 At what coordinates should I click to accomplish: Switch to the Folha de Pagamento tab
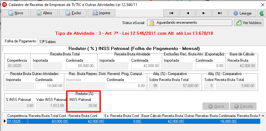(x=20, y=41)
